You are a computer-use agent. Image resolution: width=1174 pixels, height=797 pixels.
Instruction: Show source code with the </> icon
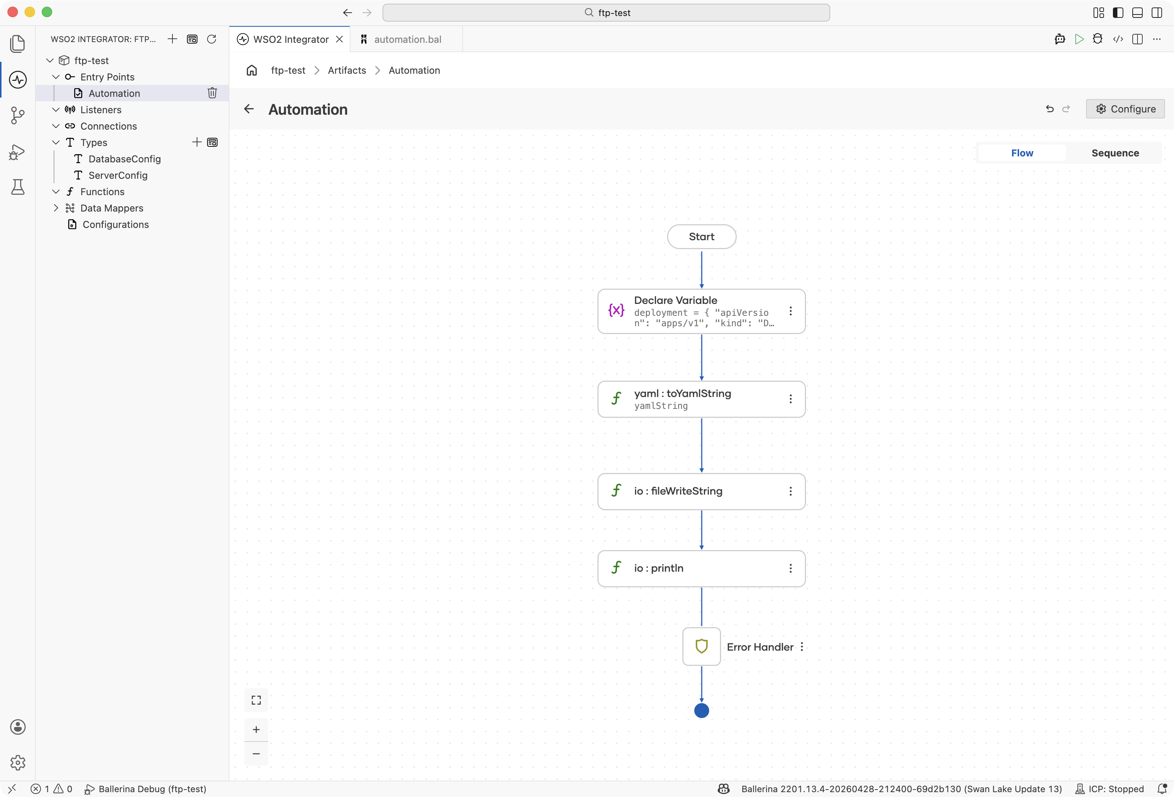[x=1118, y=39]
